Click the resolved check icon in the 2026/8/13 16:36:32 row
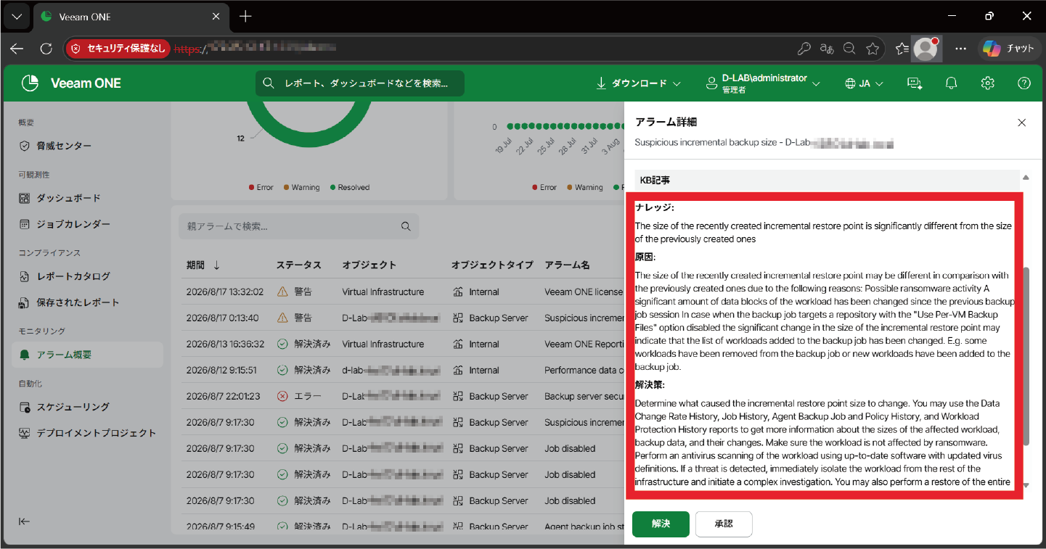1046x549 pixels. click(282, 344)
